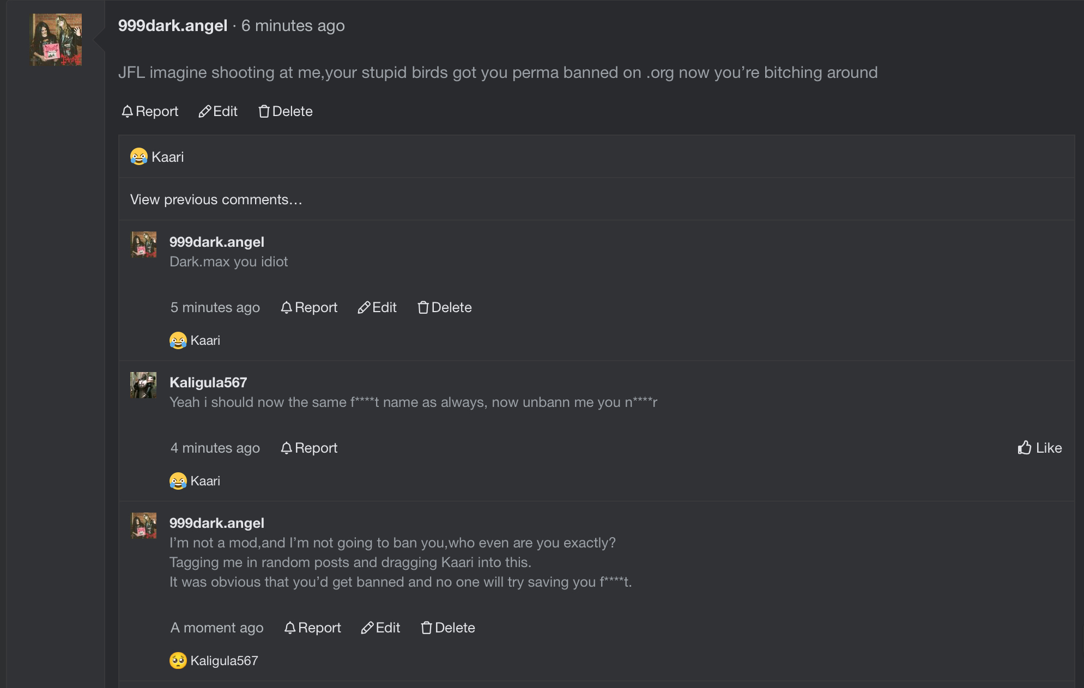Edit the "I'm not a mod" comment
Viewport: 1084px width, 688px height.
coord(380,628)
